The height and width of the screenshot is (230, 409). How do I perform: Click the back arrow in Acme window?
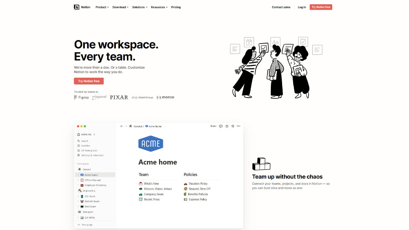point(122,126)
